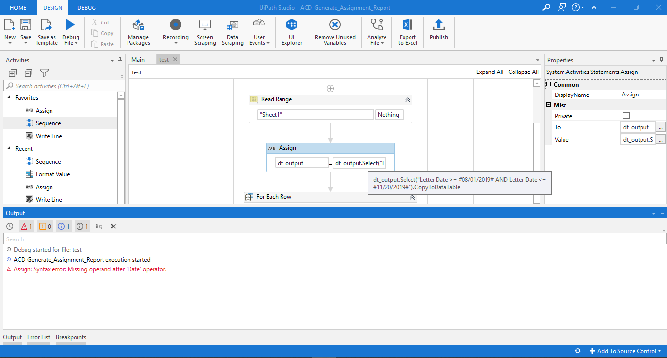Click the search activities input field
The width and height of the screenshot is (667, 358).
tap(64, 85)
